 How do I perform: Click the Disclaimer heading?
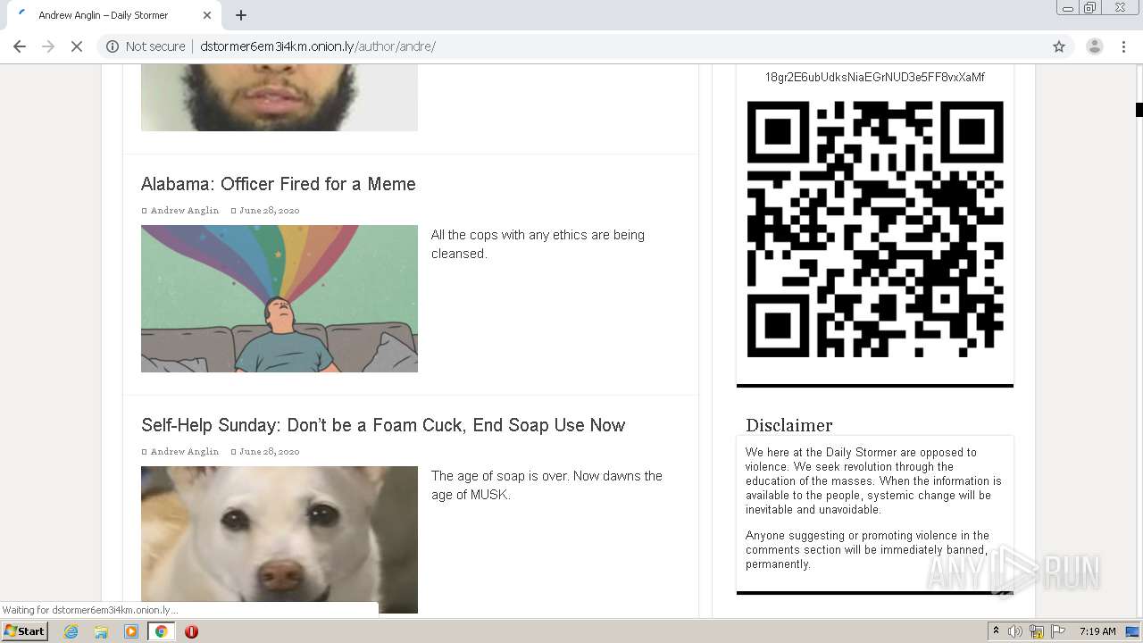pyautogui.click(x=789, y=425)
